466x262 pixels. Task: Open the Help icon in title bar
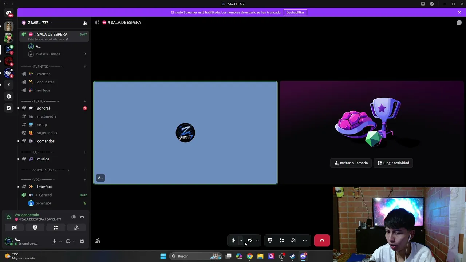click(432, 4)
